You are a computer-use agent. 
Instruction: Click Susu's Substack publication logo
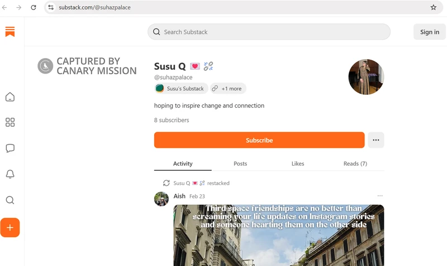click(160, 89)
